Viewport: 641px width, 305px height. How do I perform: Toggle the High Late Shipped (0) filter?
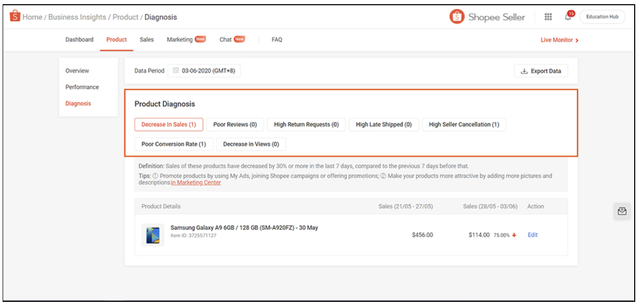(383, 124)
